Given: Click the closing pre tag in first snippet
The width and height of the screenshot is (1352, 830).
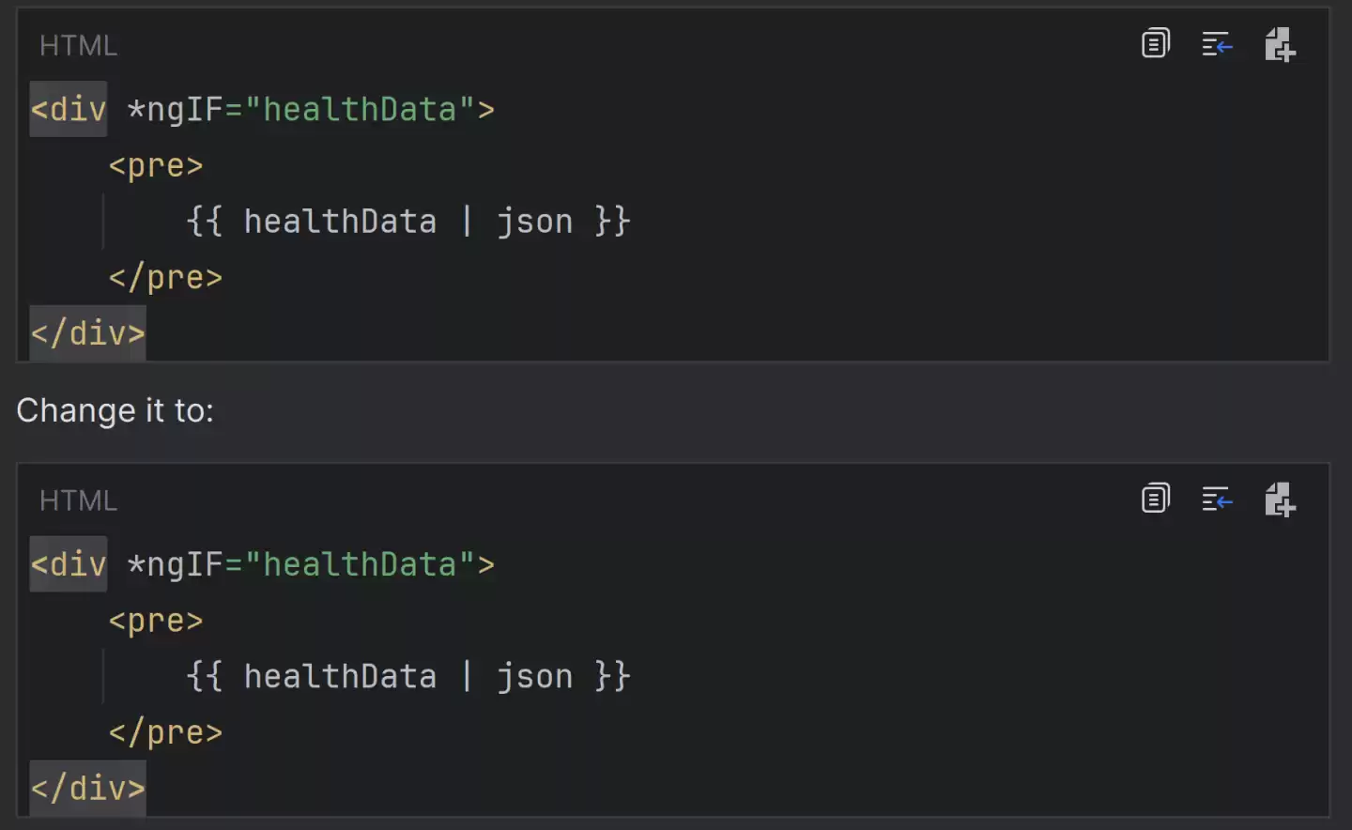Looking at the screenshot, I should (165, 278).
